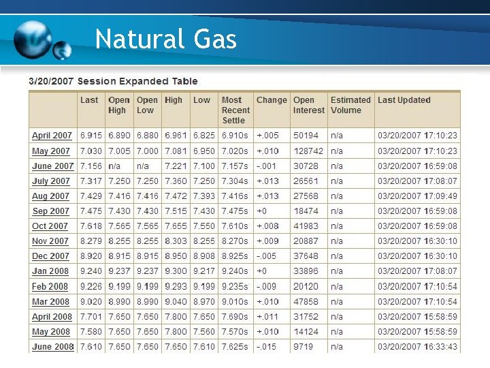
Task: Open the Feb 2008 contract link
Action: (50, 286)
